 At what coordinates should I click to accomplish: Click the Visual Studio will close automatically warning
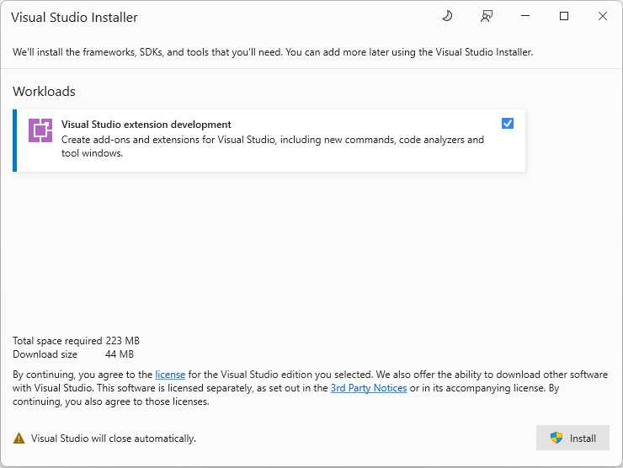tap(114, 439)
